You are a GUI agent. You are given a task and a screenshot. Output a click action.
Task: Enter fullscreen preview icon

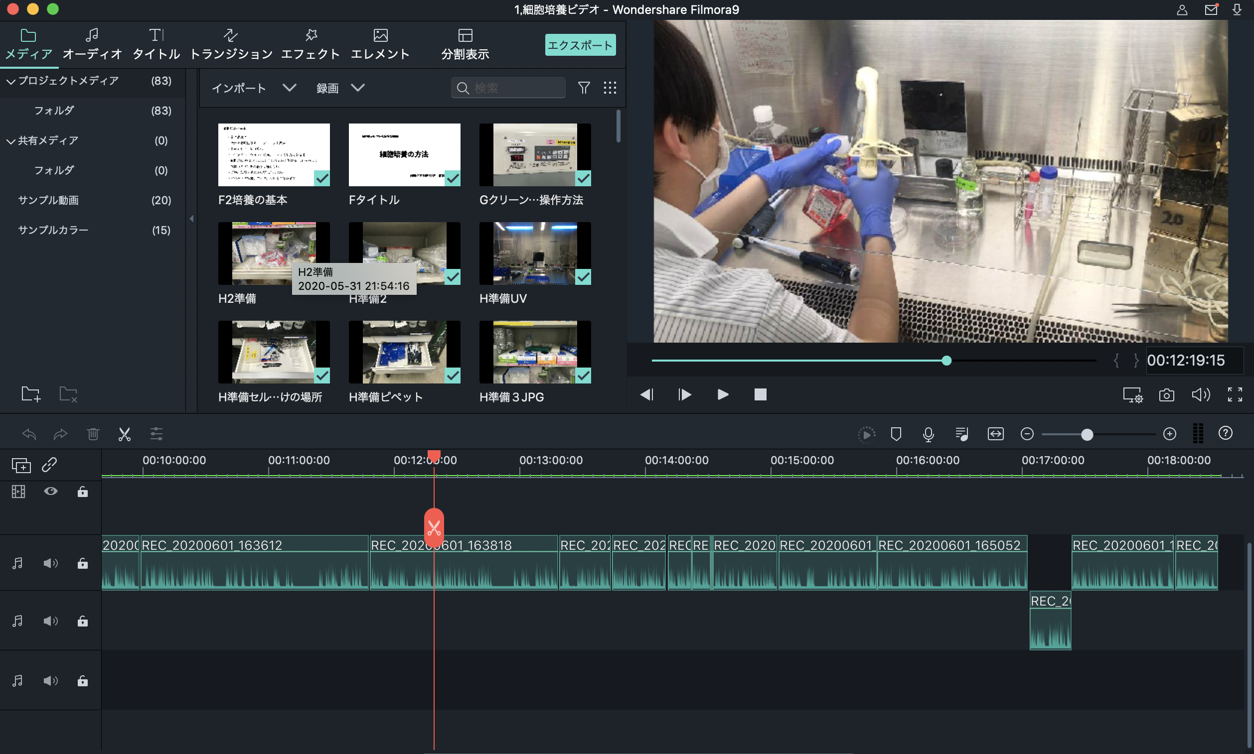1235,395
